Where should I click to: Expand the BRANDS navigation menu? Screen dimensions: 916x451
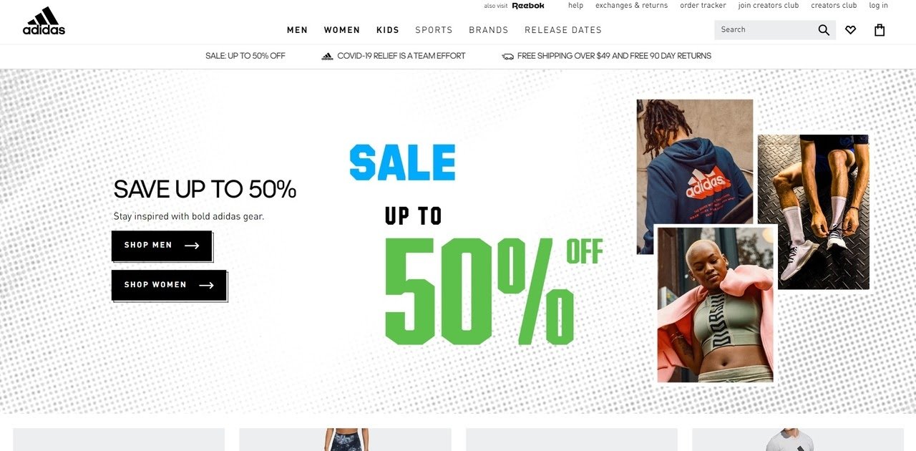489,30
